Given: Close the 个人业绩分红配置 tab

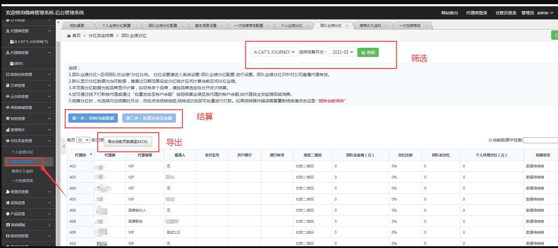Looking at the screenshot, I should point(136,26).
